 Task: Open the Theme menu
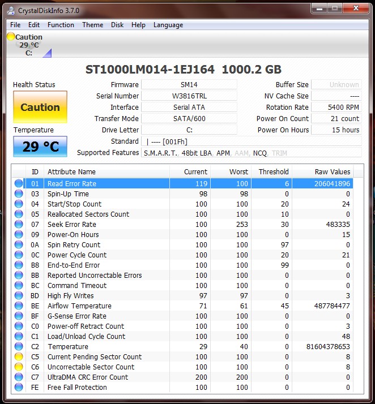[92, 25]
